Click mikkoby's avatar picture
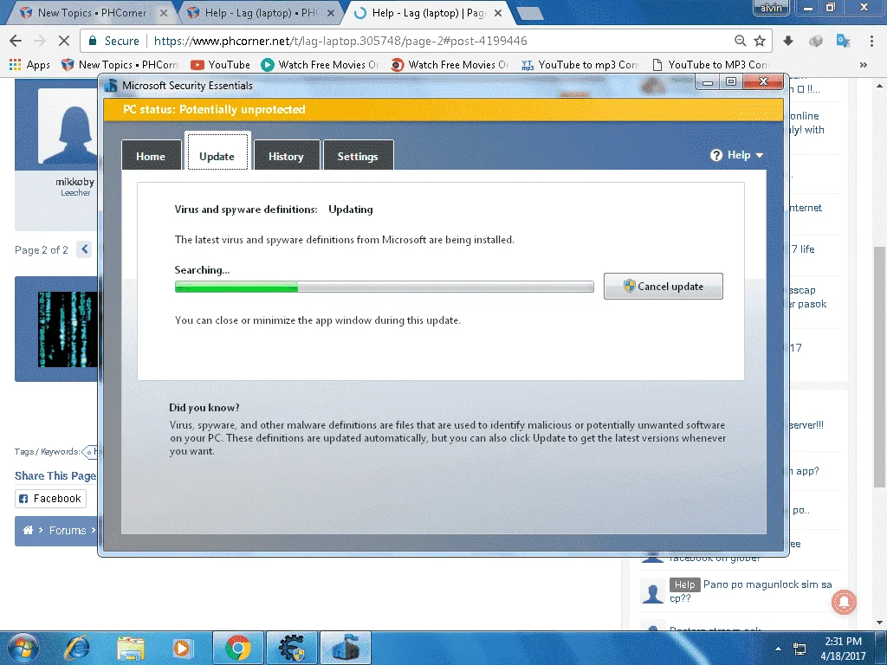Viewport: 887px width, 665px height. 68,126
